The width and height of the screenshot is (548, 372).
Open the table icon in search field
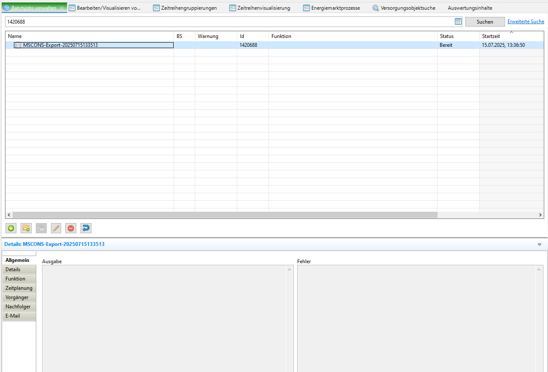458,22
